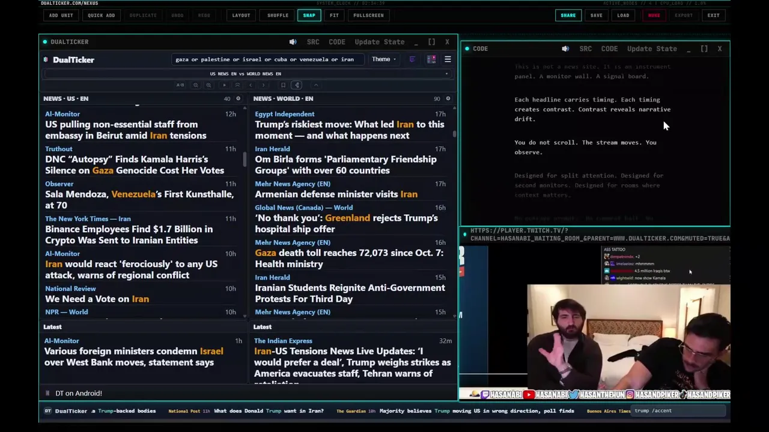Open settings gear for NEWS · WORLD · EN
This screenshot has height=432, width=769.
pos(448,98)
